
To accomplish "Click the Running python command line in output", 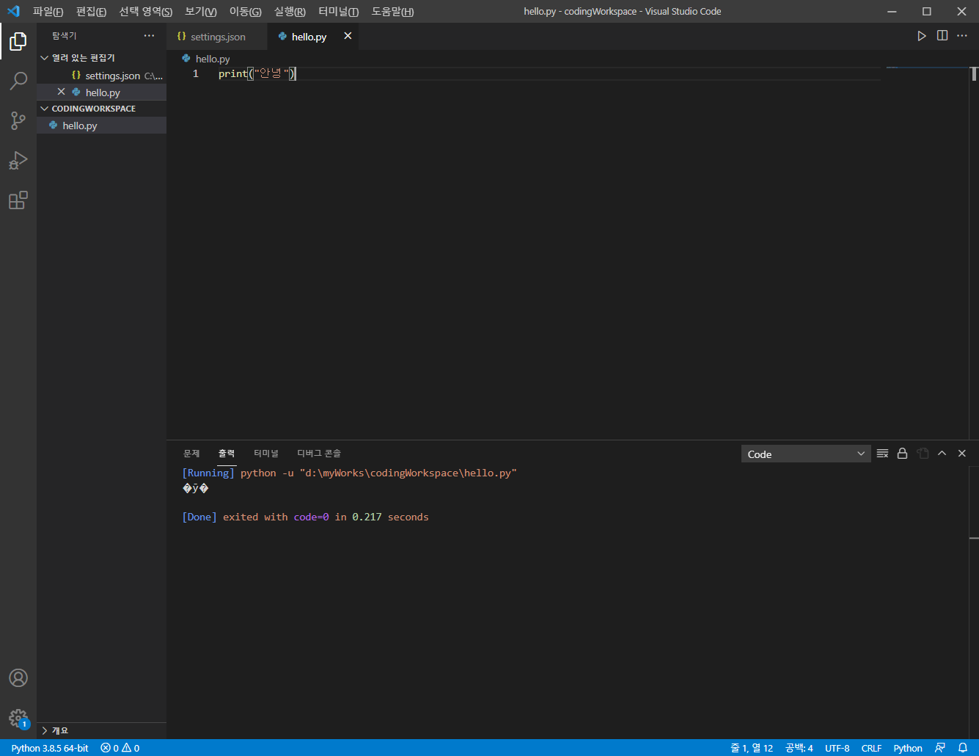I will click(350, 473).
